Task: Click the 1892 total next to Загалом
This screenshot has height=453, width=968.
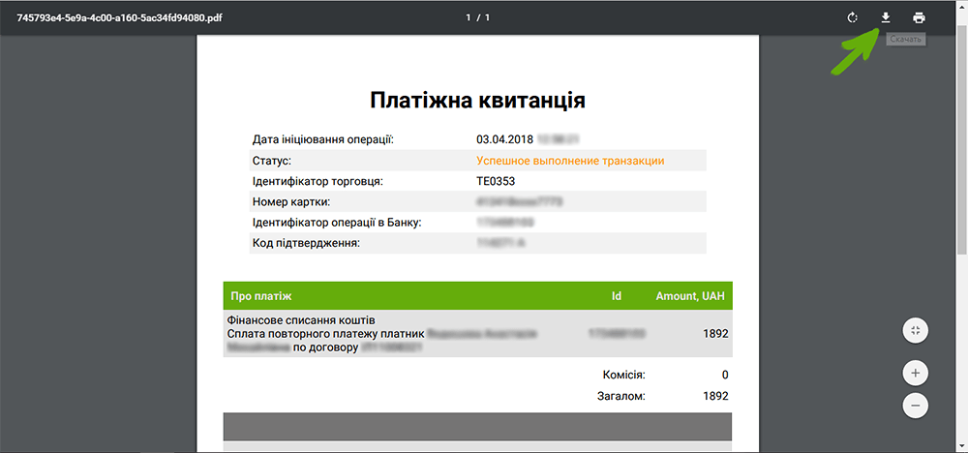Action: click(x=715, y=396)
